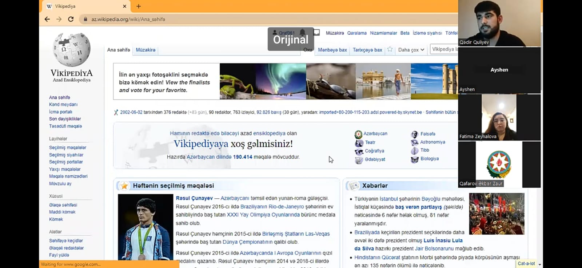Screen dimensions: 582x268
Task: Reload the page with the refresh icon
Action: tap(71, 19)
